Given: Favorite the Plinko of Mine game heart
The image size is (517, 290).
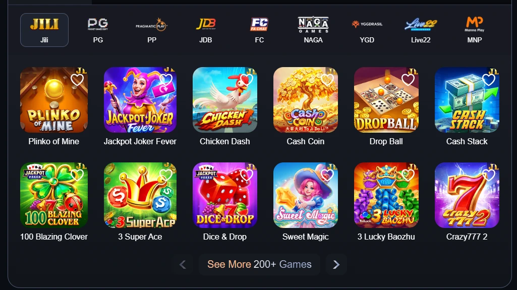Looking at the screenshot, I should point(77,80).
